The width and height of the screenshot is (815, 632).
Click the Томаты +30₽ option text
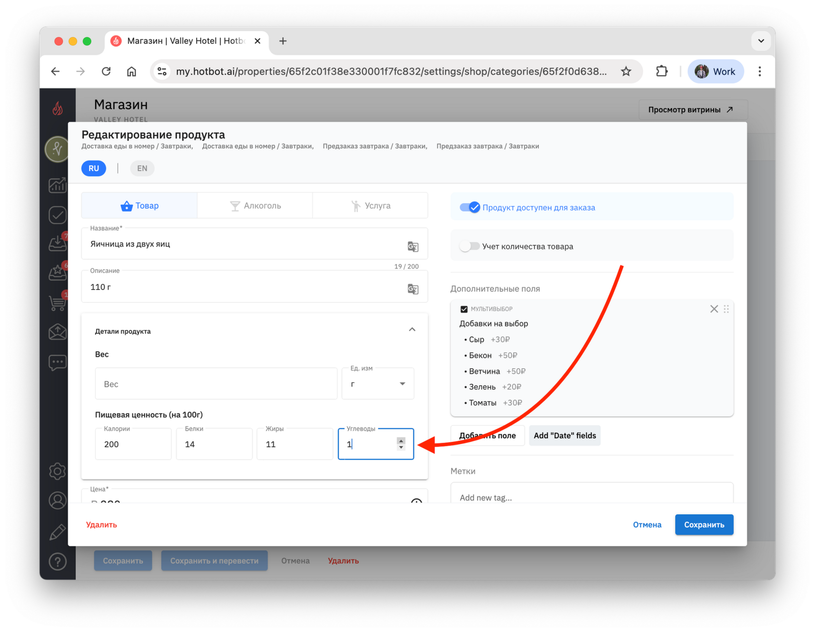(495, 403)
